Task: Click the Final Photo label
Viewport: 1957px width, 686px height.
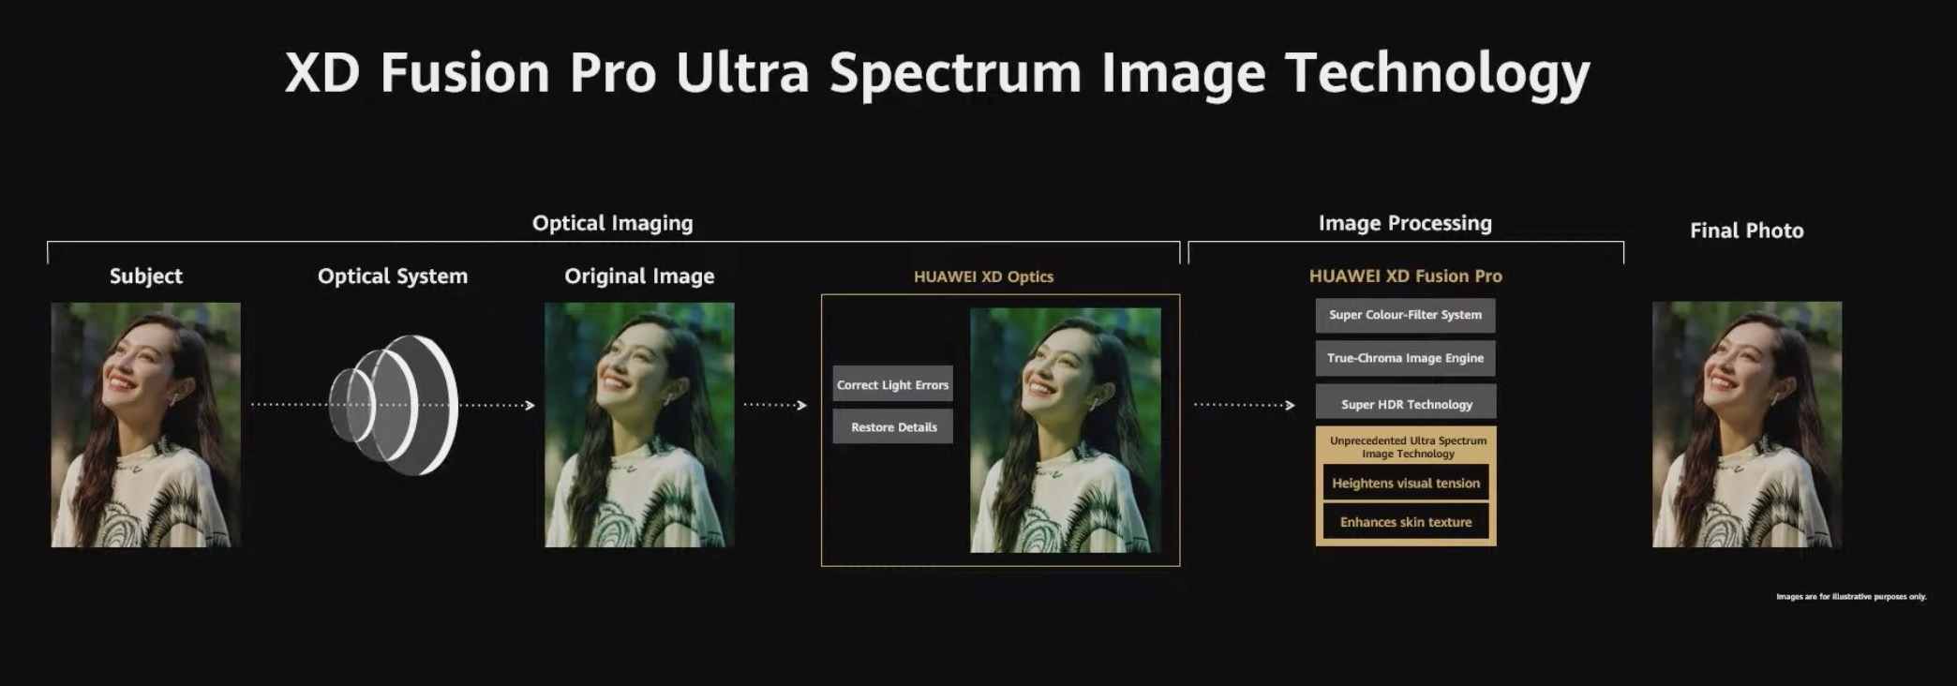Action: (x=1747, y=231)
